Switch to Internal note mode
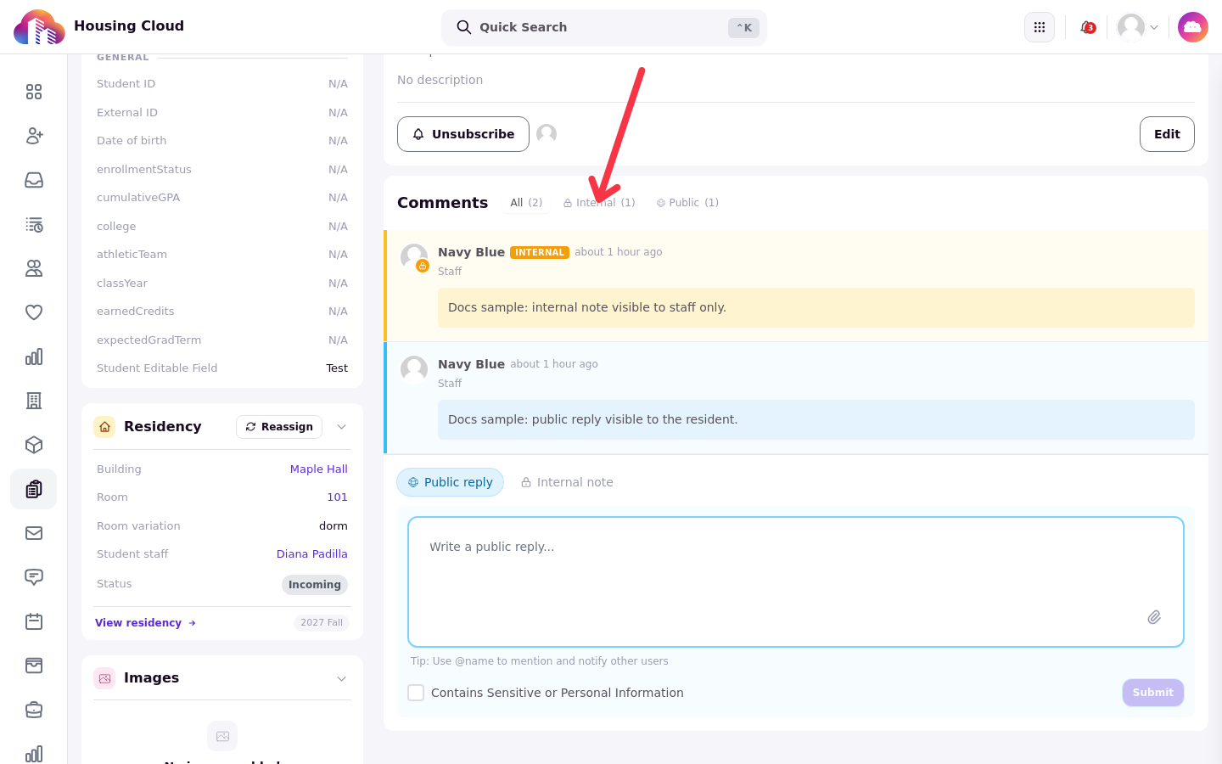This screenshot has height=764, width=1222. coord(567,482)
